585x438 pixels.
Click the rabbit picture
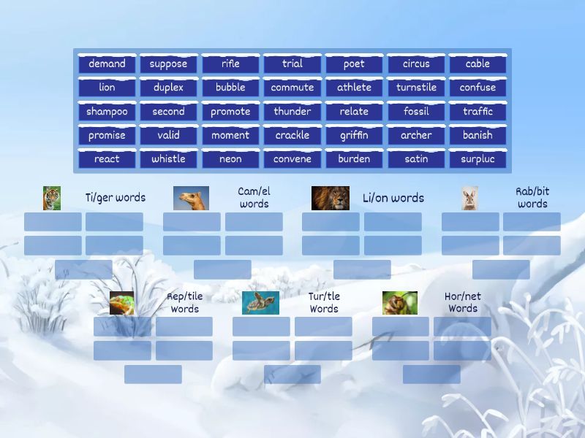470,198
